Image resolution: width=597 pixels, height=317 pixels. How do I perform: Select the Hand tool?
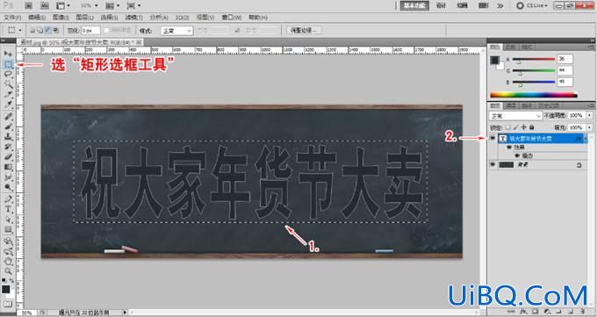[8, 262]
